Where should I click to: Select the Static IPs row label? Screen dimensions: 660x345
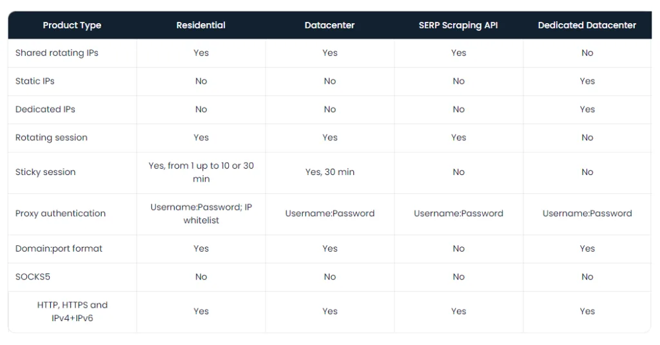point(35,82)
